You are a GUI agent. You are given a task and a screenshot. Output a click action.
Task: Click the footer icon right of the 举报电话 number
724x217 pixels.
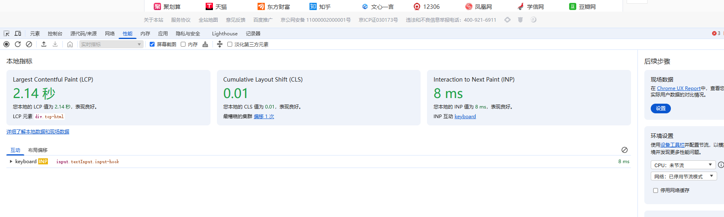coord(507,20)
